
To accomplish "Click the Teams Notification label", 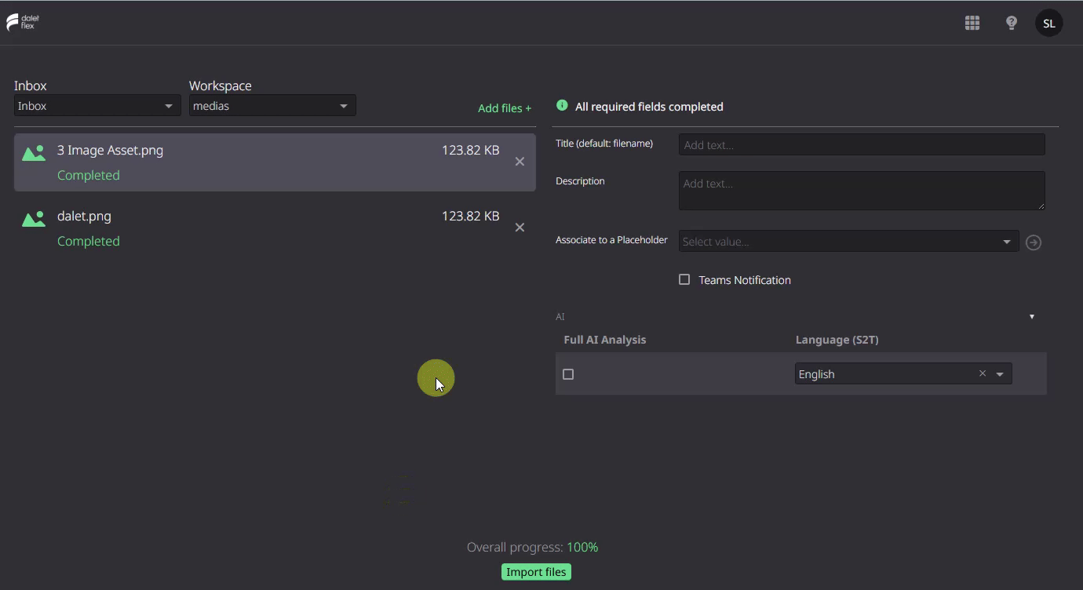I will [x=745, y=280].
